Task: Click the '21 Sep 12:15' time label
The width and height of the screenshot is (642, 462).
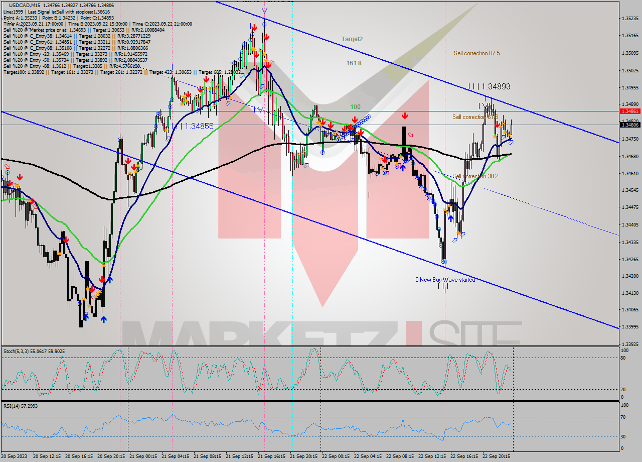Action: (x=240, y=456)
